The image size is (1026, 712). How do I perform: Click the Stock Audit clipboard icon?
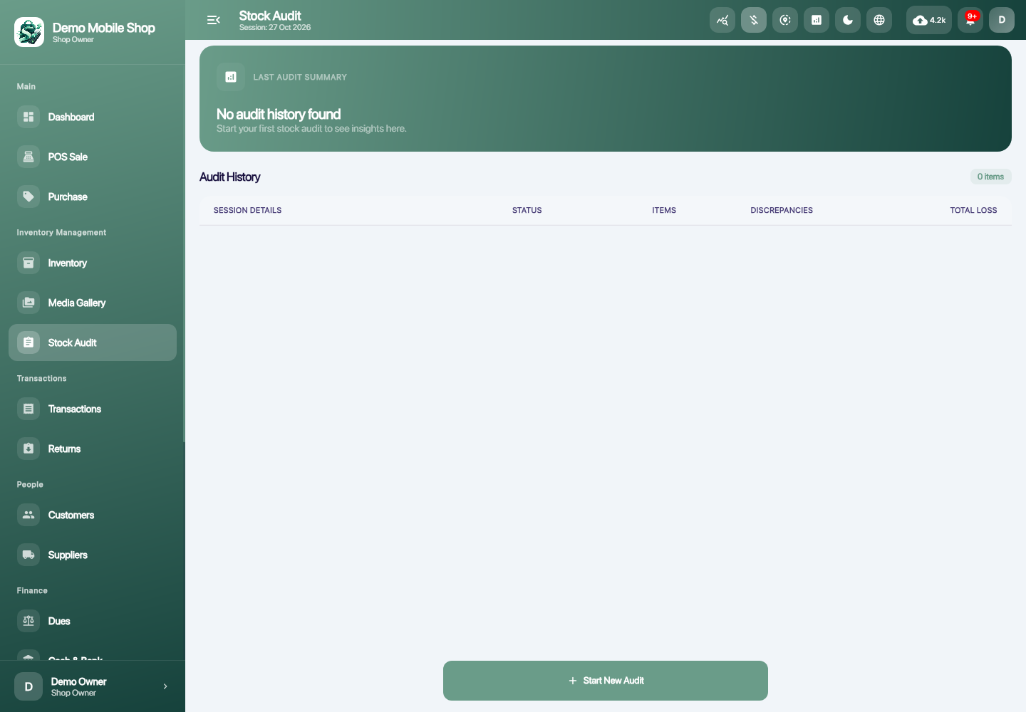(28, 342)
